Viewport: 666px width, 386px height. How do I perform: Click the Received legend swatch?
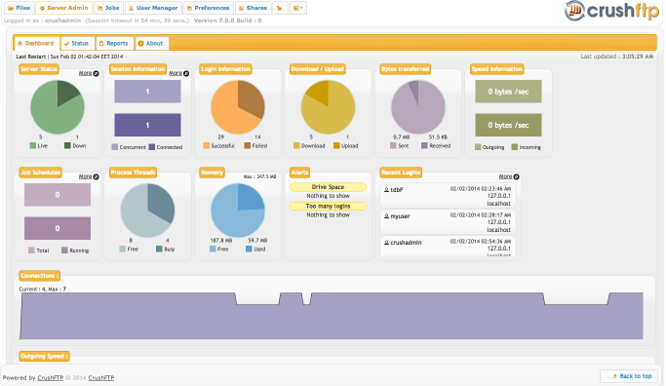pos(424,145)
